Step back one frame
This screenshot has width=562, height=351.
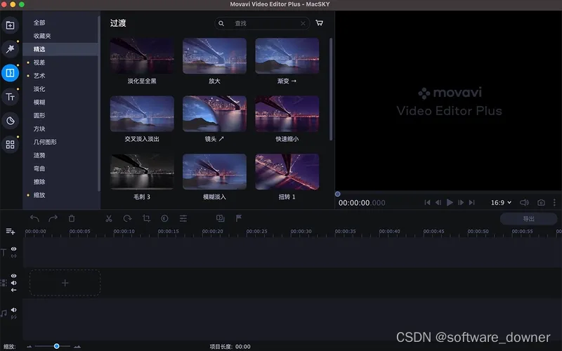tap(438, 203)
